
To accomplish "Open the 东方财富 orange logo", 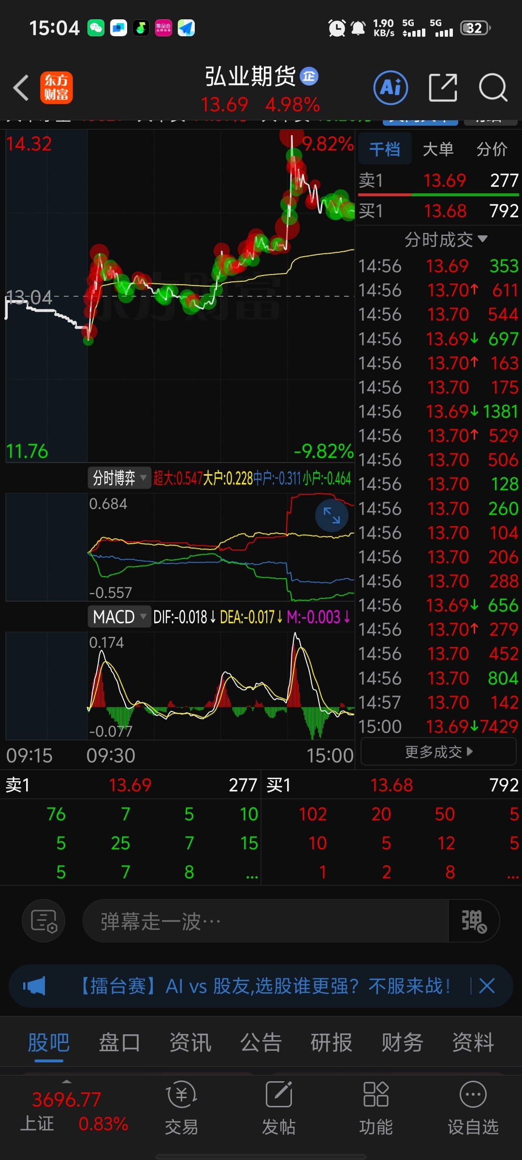I will (57, 87).
